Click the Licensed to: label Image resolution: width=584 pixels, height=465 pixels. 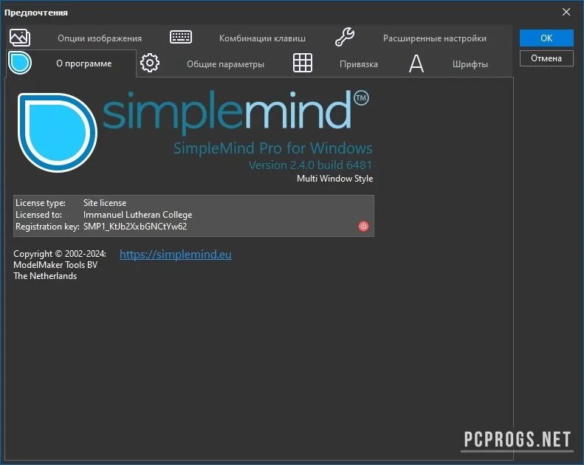pyautogui.click(x=38, y=215)
